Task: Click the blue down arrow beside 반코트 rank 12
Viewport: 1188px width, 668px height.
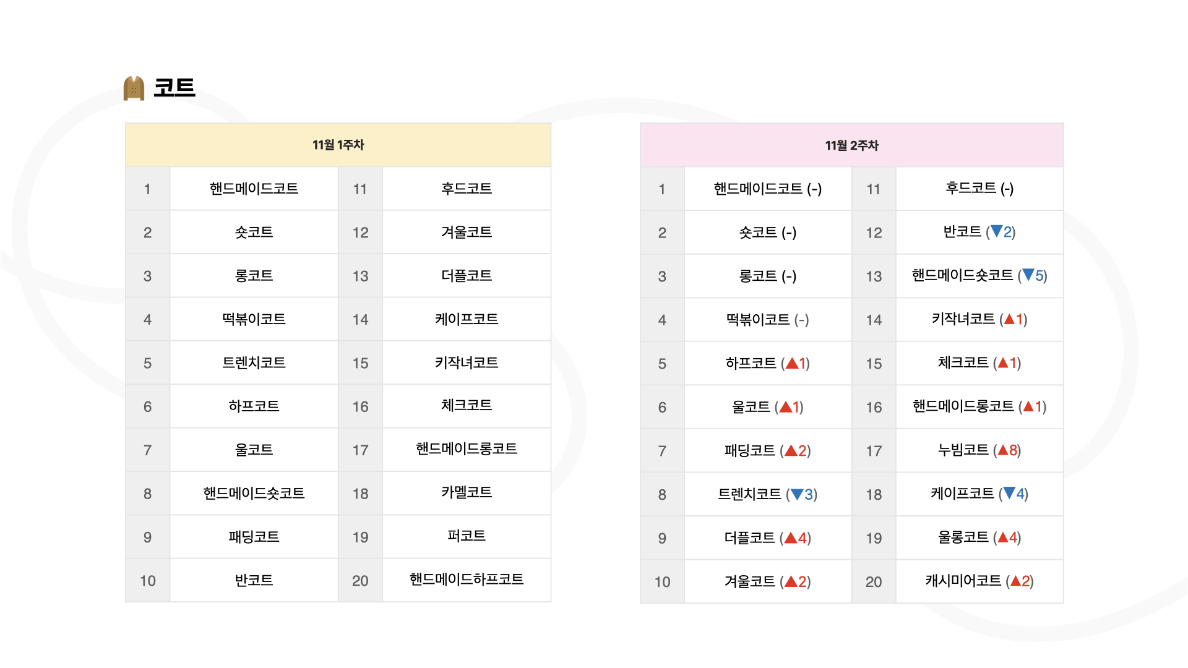Action: click(x=996, y=231)
